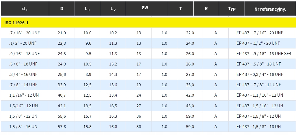Viewport: 296px width, 135px height.
Task: Click the SW column header
Action: tap(145, 8)
